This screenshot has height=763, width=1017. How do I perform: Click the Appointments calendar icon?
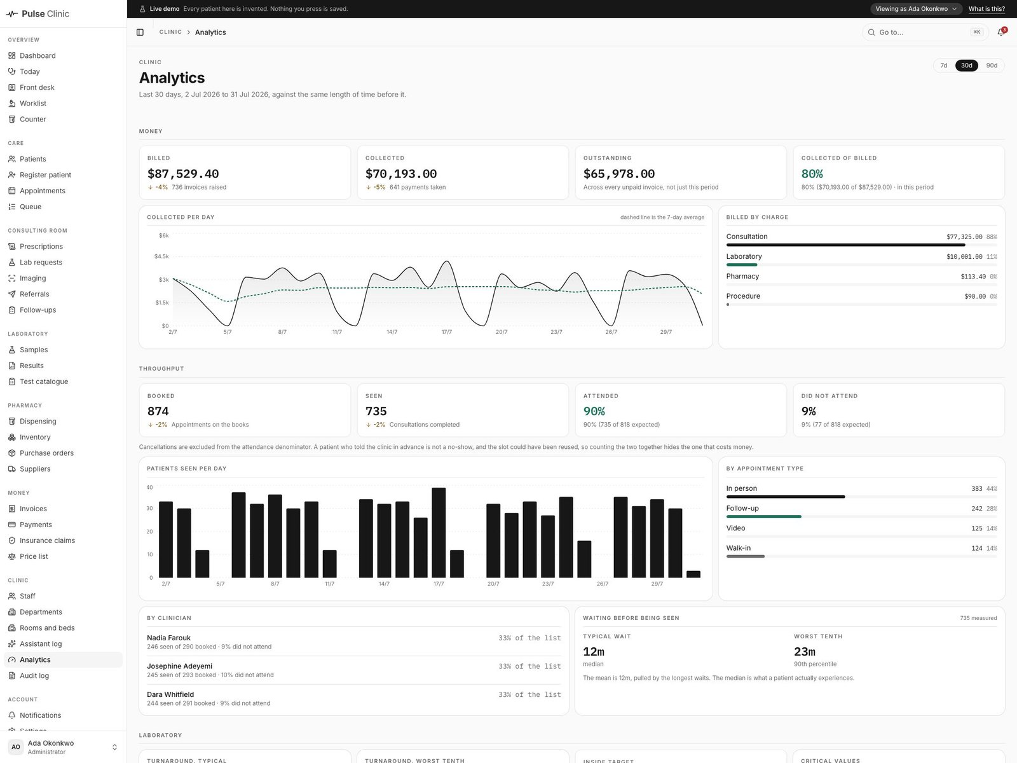[x=12, y=191]
